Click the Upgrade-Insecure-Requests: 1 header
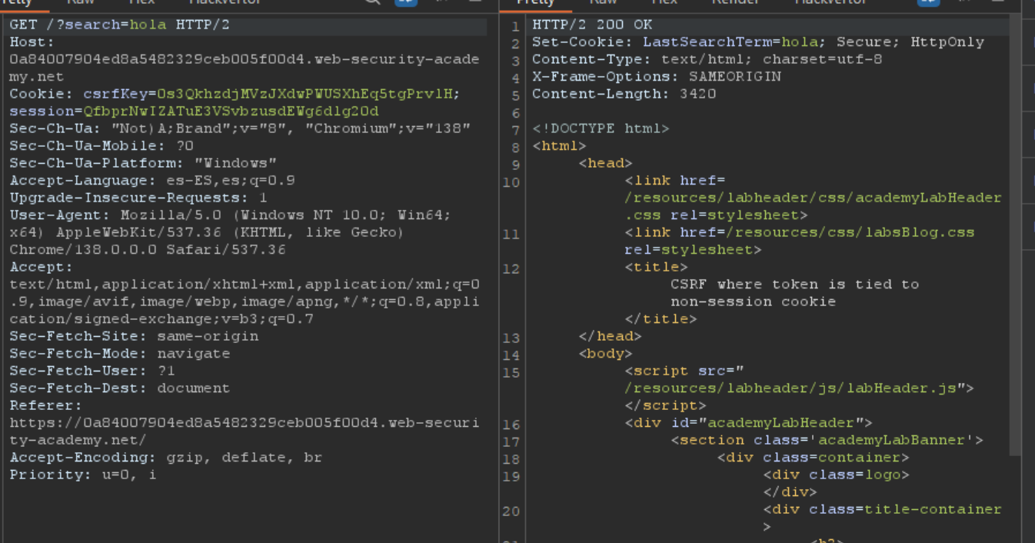The image size is (1035, 543). (x=138, y=198)
